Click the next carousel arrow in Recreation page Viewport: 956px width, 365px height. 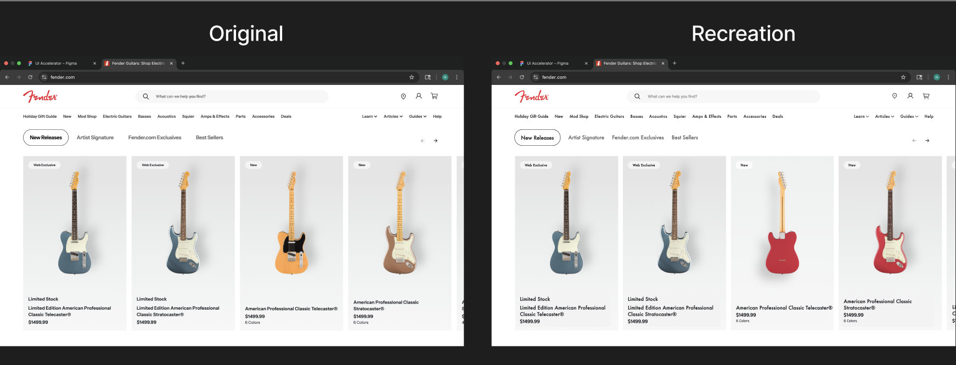pos(927,141)
